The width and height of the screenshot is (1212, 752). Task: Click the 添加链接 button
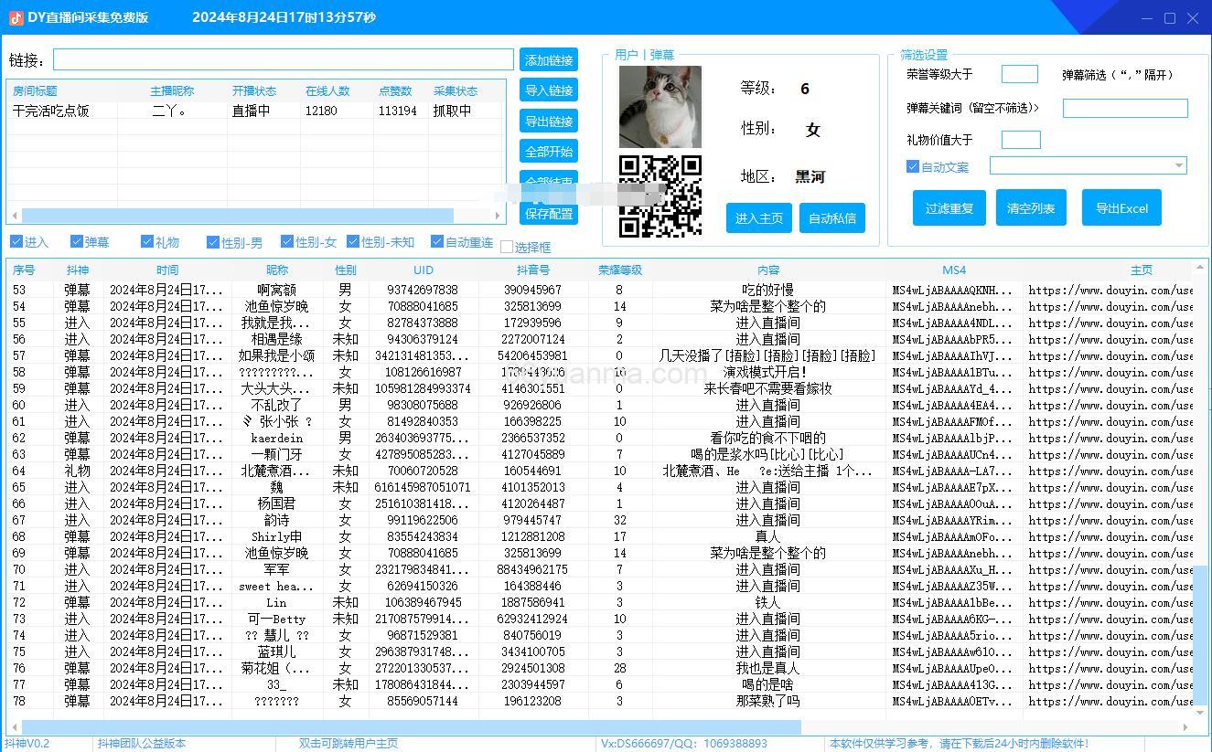click(x=548, y=59)
